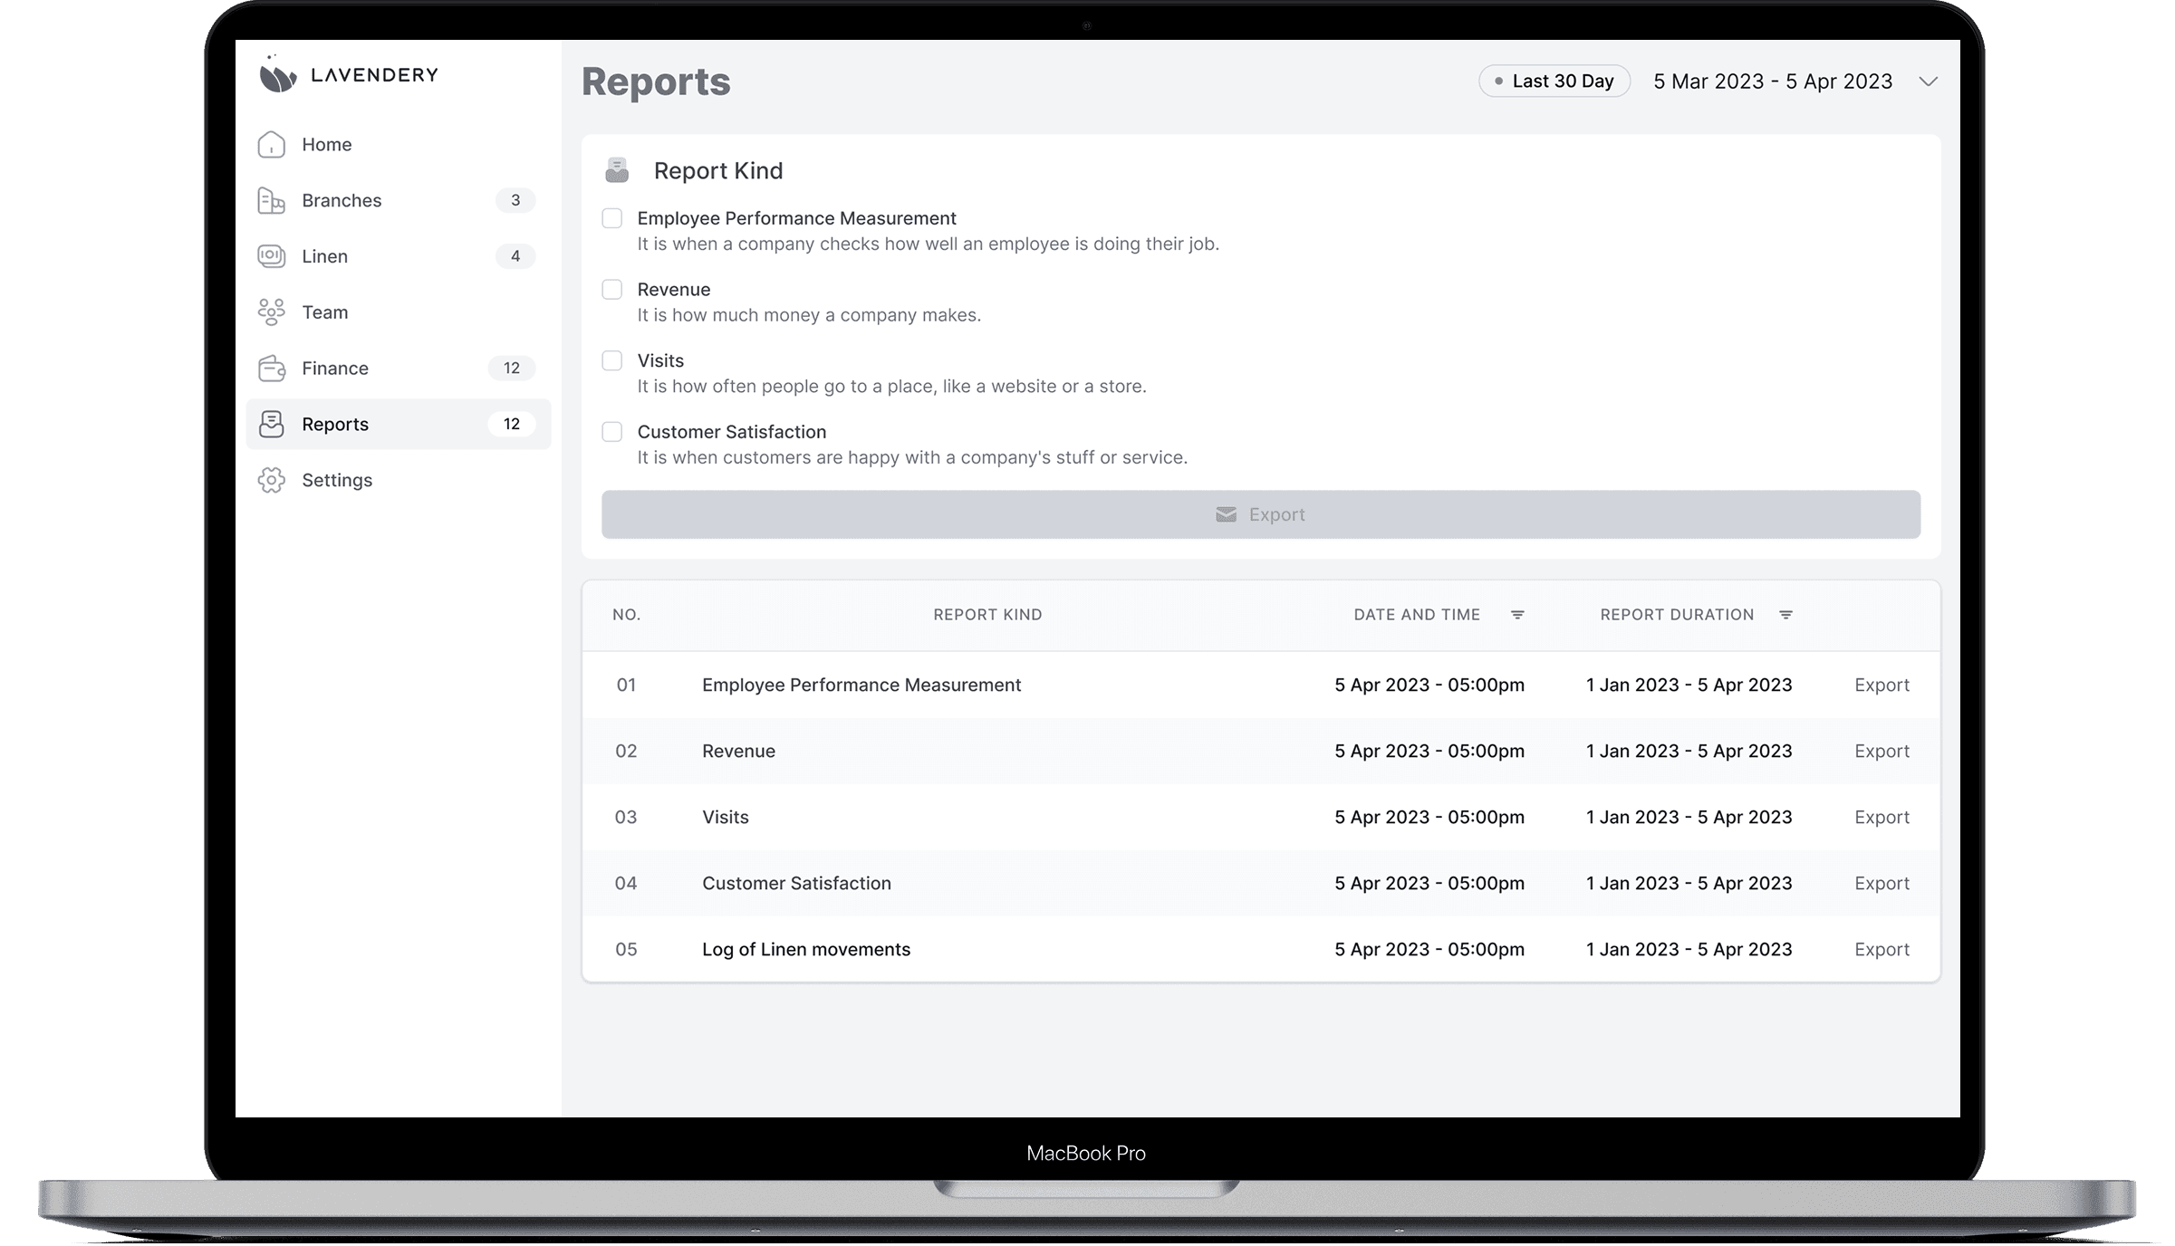This screenshot has width=2175, height=1246.
Task: Select the Customer Satisfaction checkbox
Action: point(612,432)
